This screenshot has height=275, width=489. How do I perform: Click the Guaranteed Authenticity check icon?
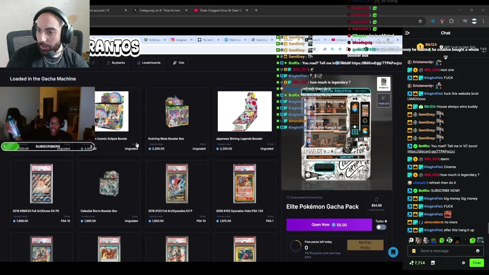[x=288, y=197]
